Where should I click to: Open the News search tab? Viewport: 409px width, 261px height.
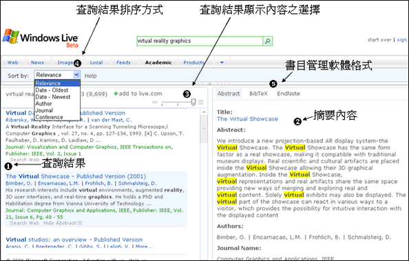click(x=37, y=63)
